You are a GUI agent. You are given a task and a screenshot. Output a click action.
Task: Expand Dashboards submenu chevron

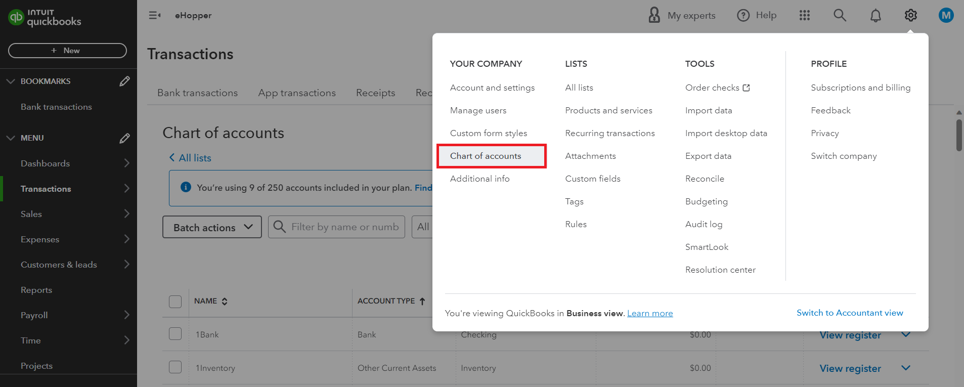[126, 163]
